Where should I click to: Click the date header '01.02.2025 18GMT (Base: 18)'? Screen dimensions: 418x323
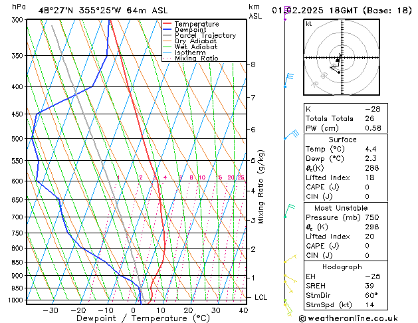(342, 11)
